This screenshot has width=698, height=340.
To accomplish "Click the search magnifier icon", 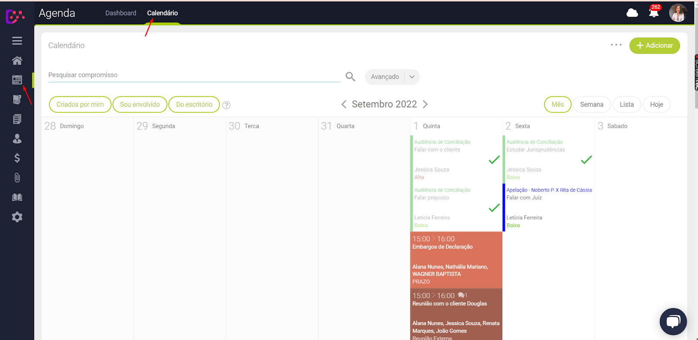I will pos(350,77).
